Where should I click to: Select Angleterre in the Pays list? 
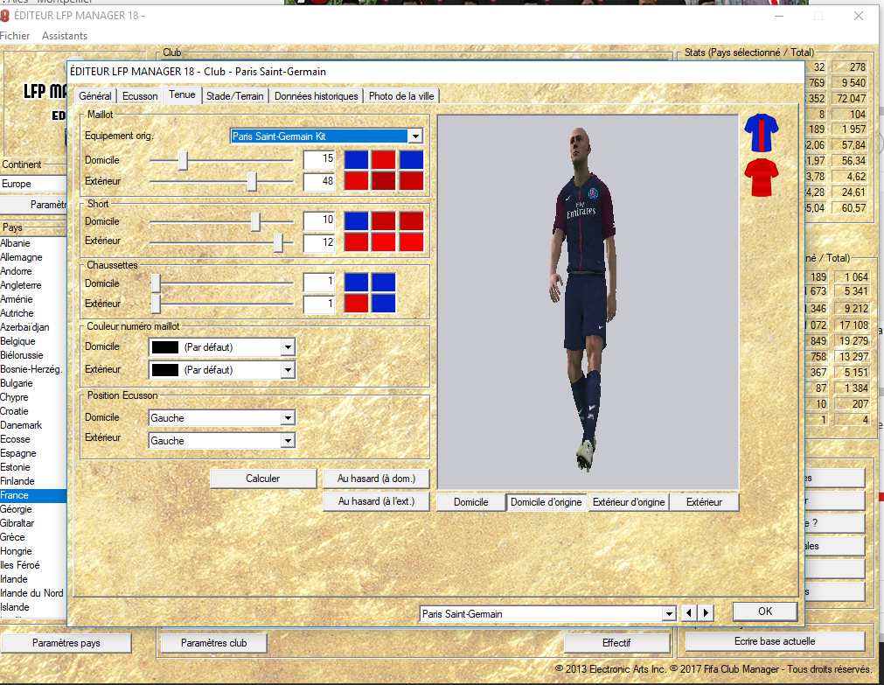coord(33,285)
